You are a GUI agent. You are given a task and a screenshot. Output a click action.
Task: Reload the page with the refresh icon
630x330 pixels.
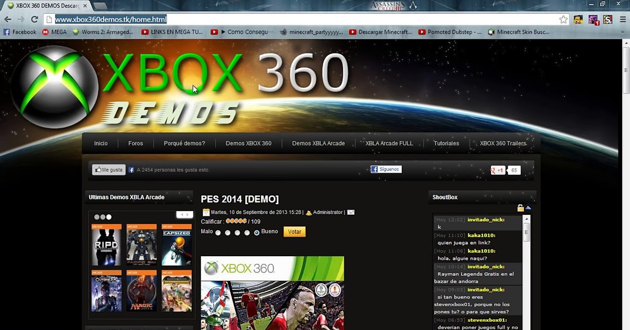[35, 19]
